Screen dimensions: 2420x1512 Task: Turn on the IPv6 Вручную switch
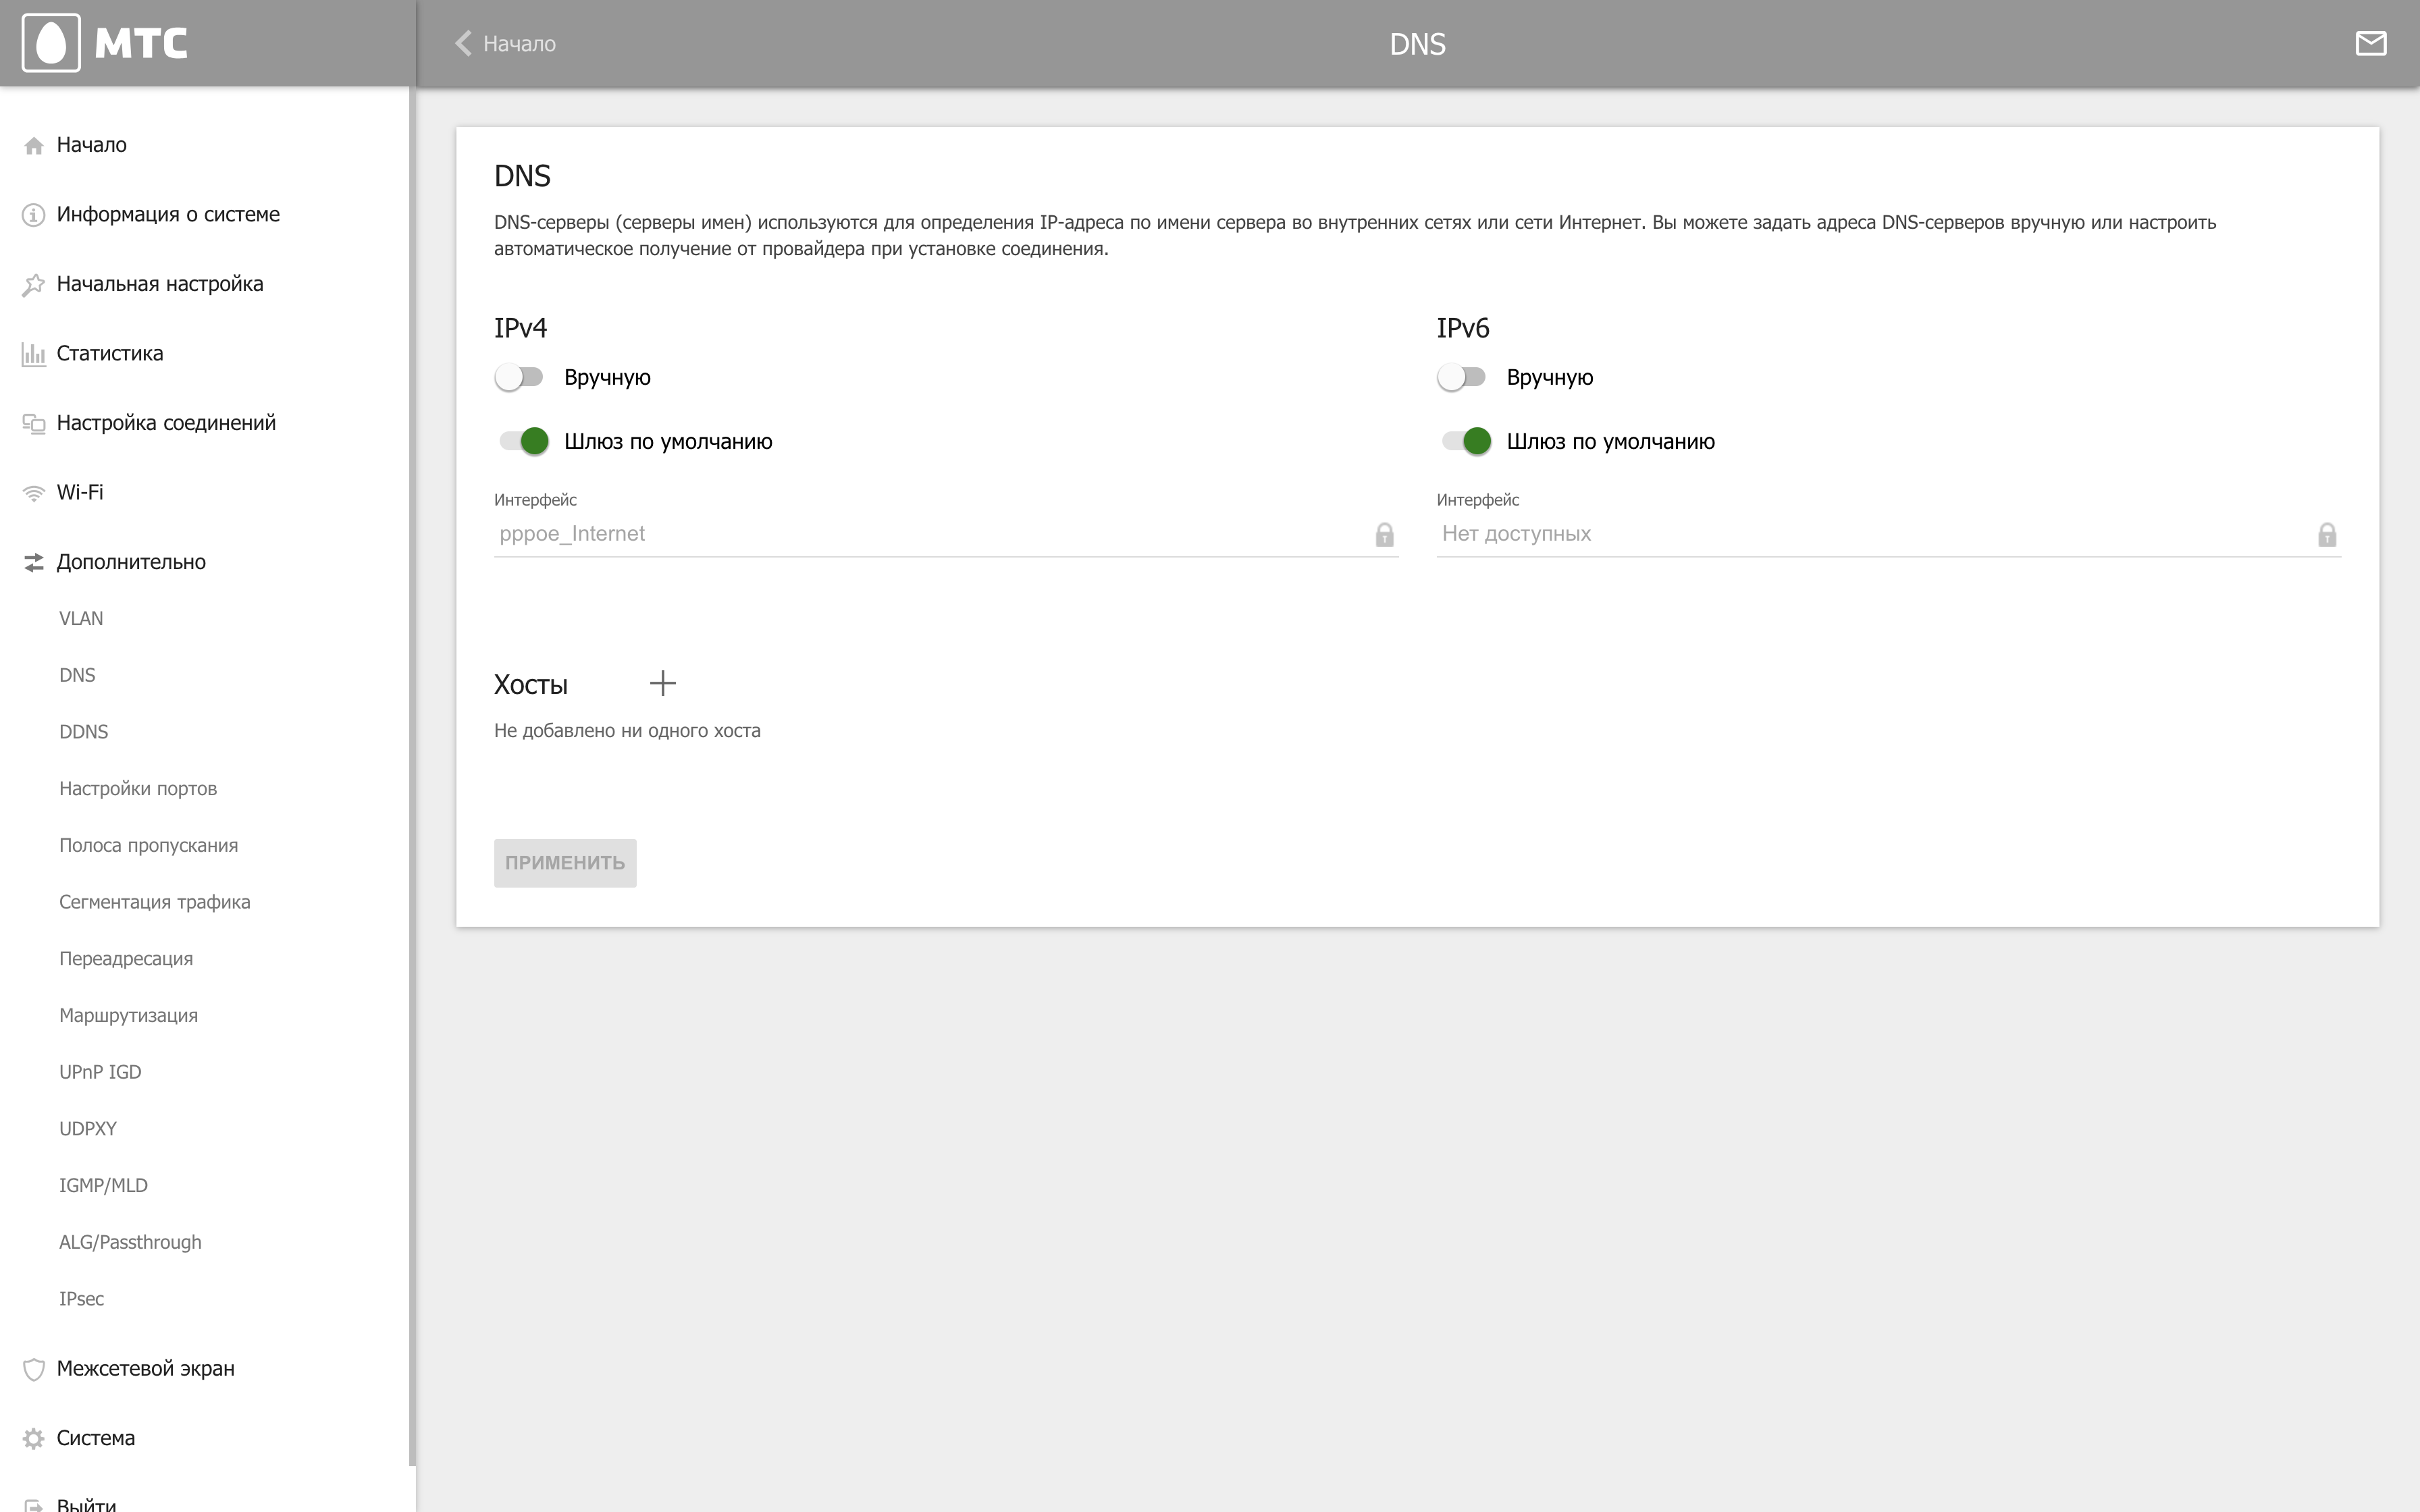[1461, 377]
